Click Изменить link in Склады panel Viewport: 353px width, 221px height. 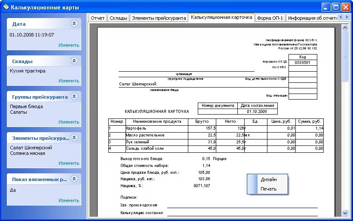[69, 81]
